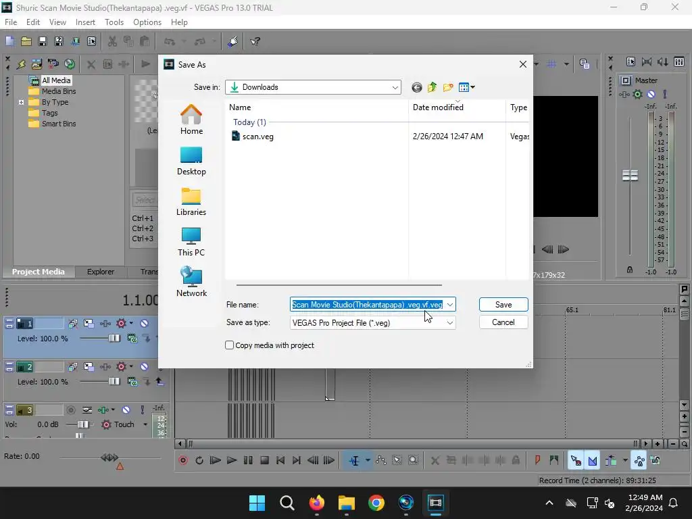Click Pause button in transport bar
Viewport: 692px width, 519px height.
(248, 460)
